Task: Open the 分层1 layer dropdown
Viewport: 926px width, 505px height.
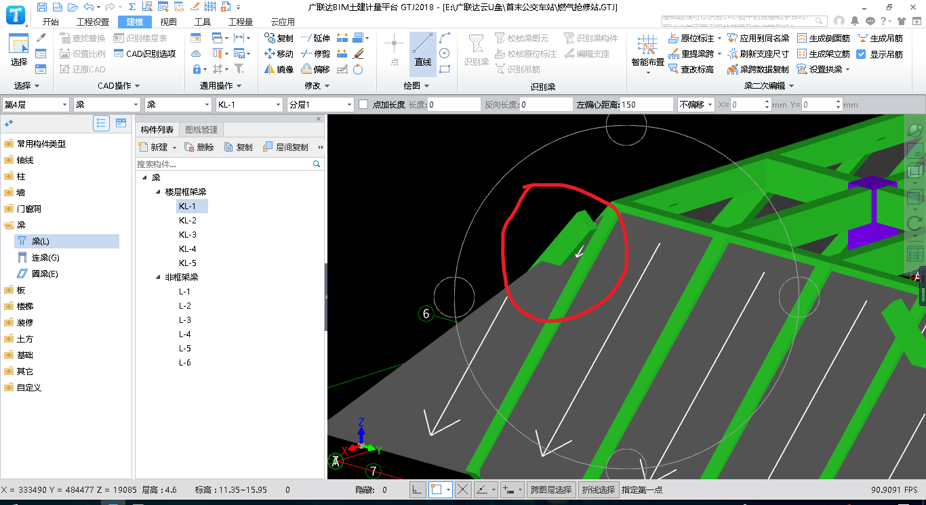Action: [321, 104]
